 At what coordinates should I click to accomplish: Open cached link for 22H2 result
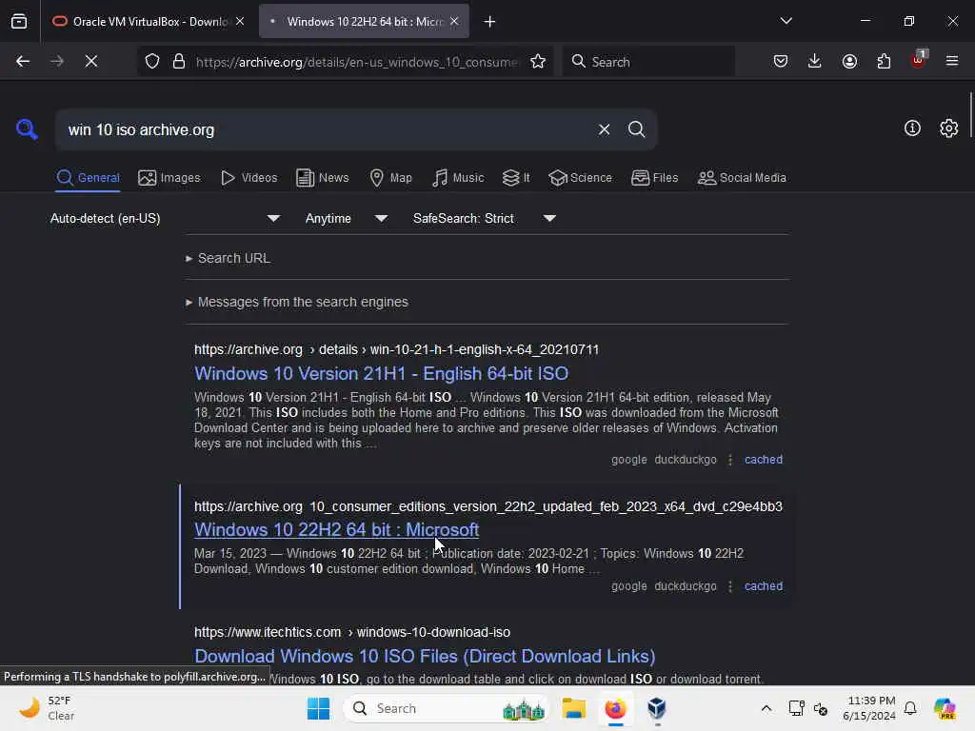(x=763, y=586)
